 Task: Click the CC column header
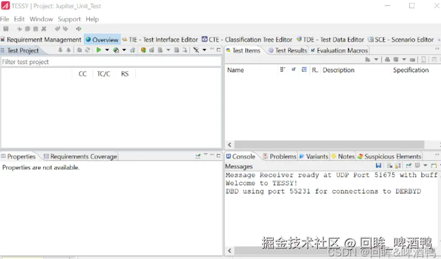(x=82, y=74)
